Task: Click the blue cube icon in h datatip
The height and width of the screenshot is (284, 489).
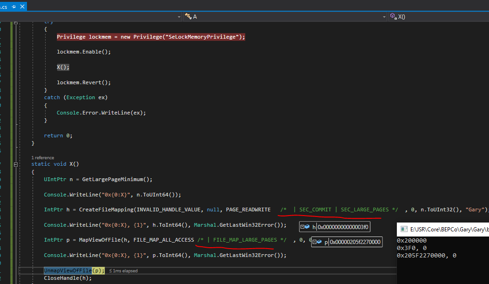Action: 307,227
